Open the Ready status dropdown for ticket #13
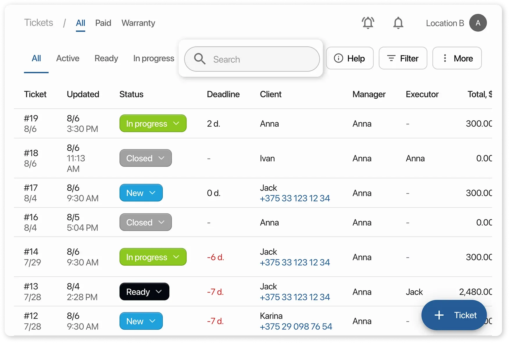This screenshot has width=509, height=343. (144, 292)
